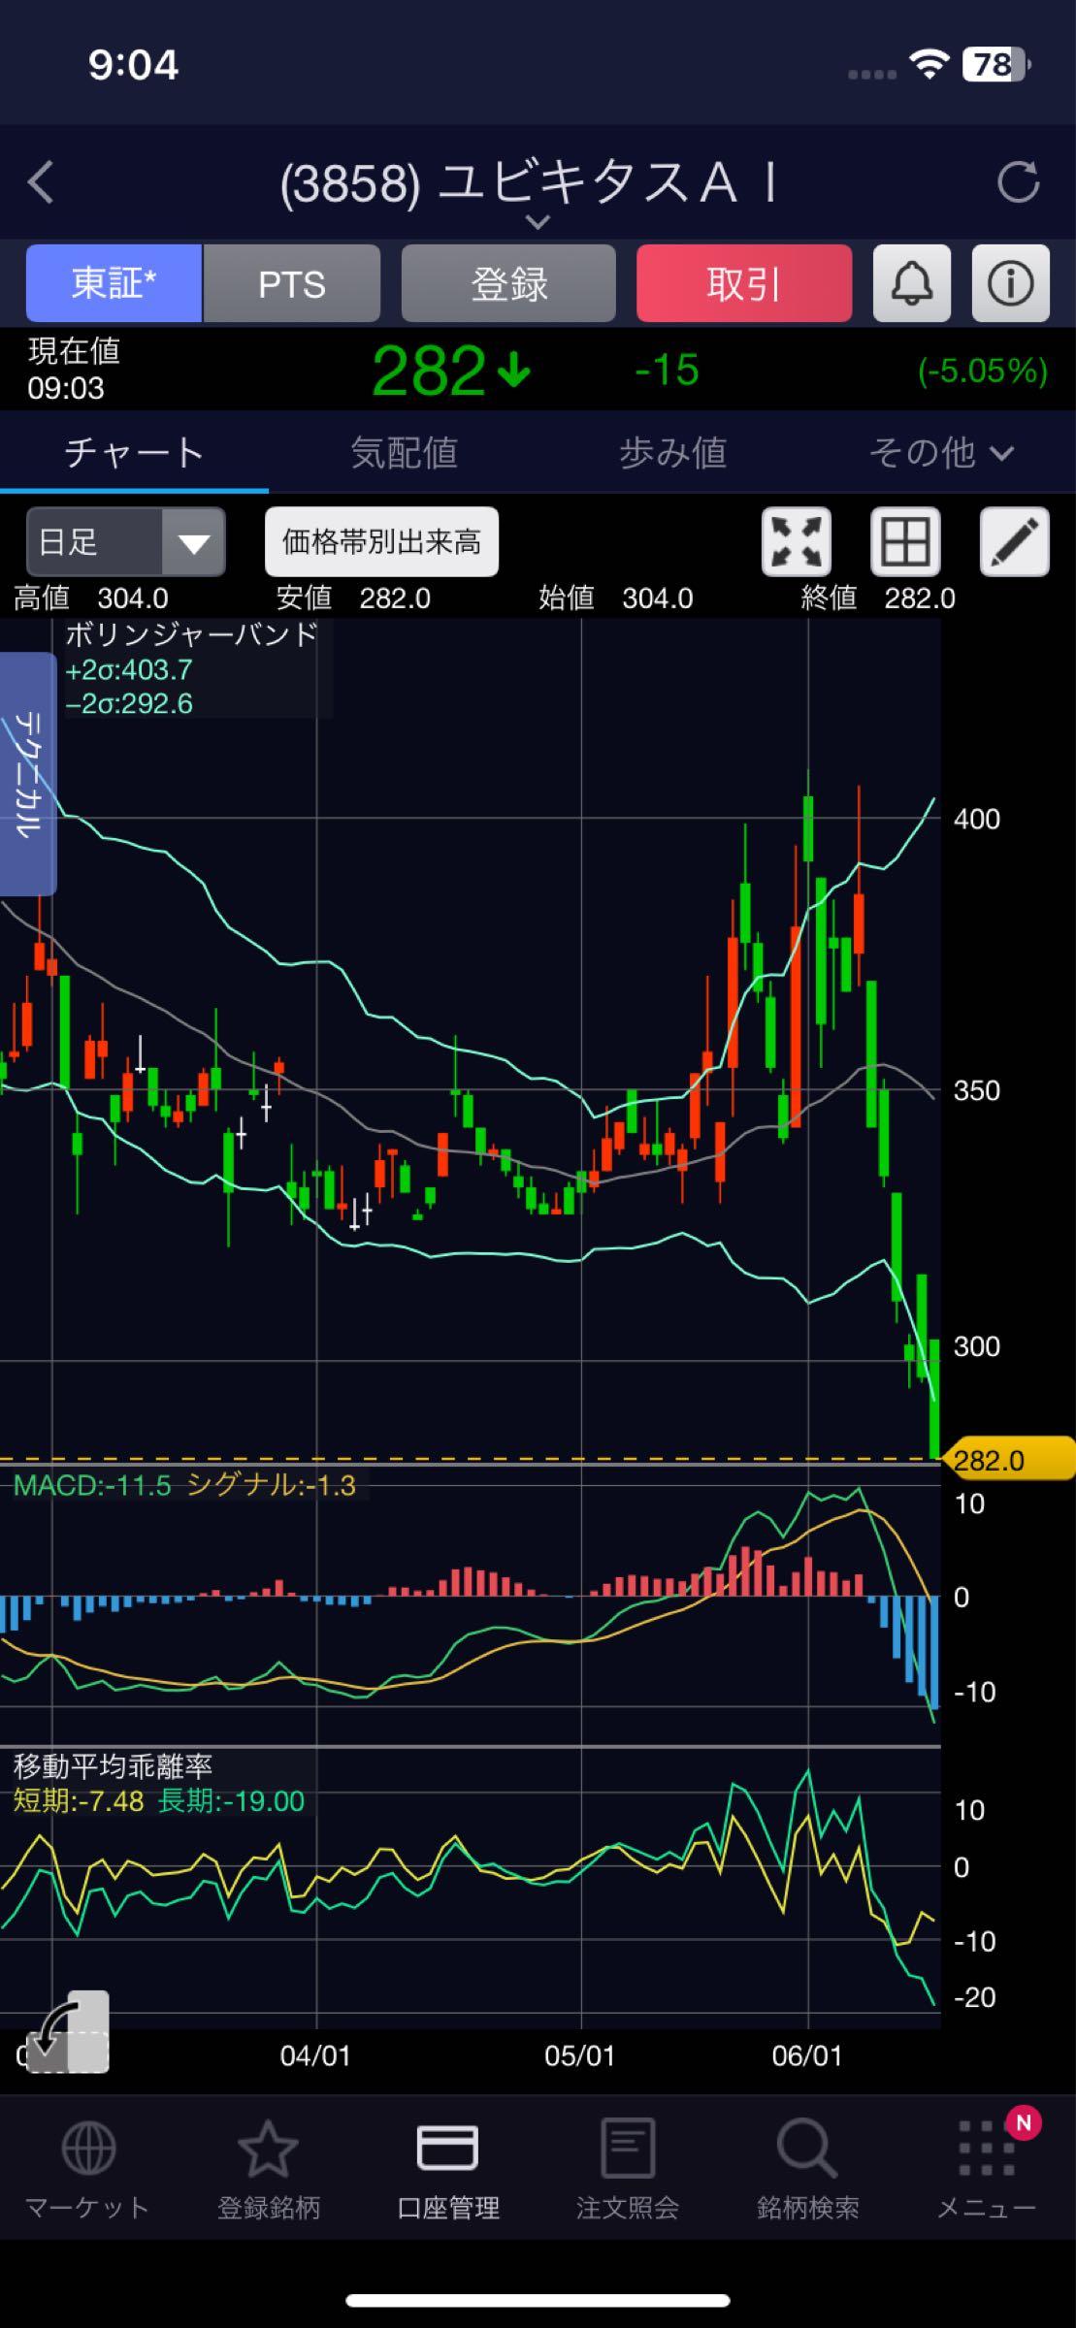Select the チャート tab
This screenshot has width=1076, height=2328.
tap(134, 453)
